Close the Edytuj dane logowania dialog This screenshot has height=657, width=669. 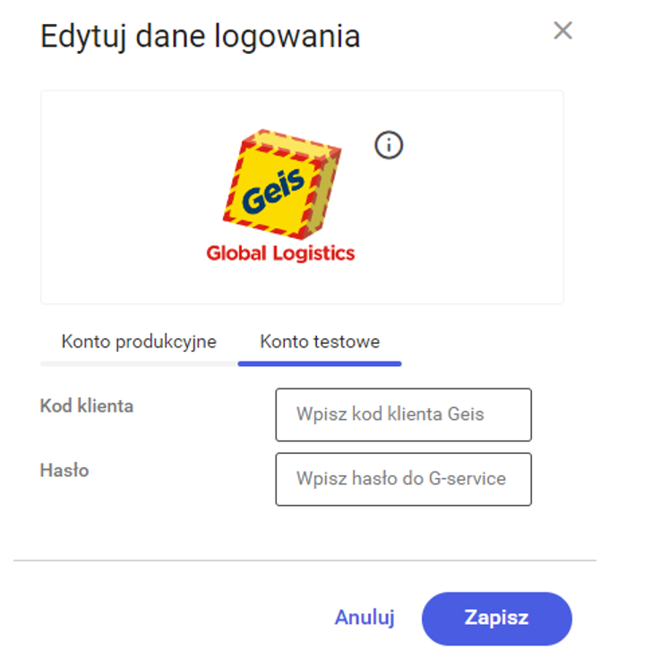click(562, 30)
